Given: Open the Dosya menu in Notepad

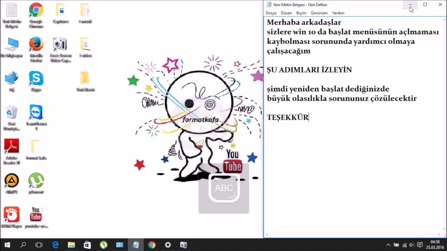Looking at the screenshot, I should click(271, 13).
